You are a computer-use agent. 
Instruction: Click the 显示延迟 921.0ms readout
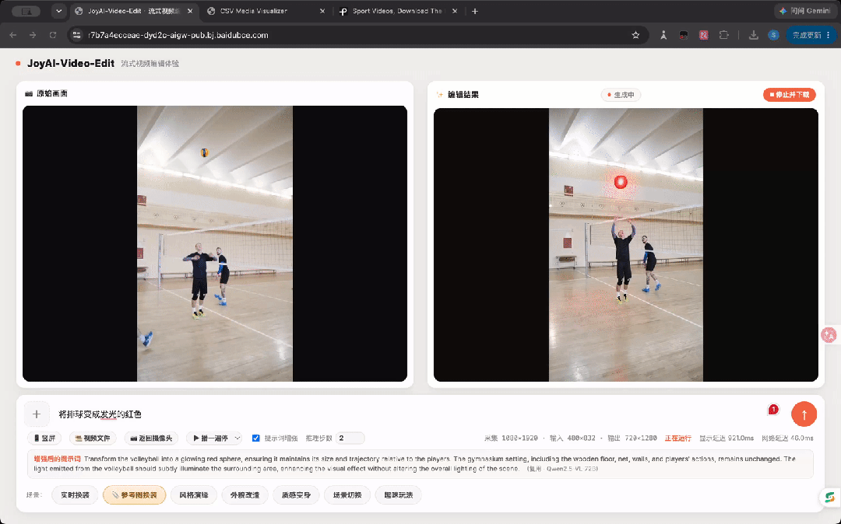tap(727, 438)
